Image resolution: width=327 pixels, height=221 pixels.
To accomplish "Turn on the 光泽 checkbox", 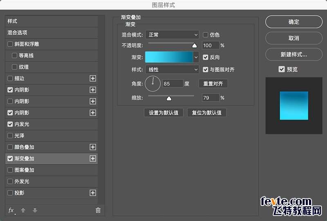I will (10, 136).
